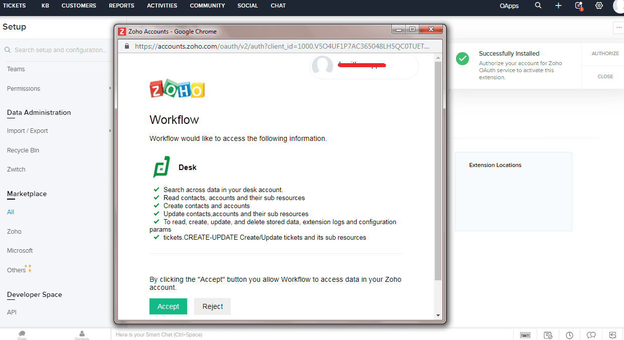Click the Reject button in the Workflow dialog

pos(212,306)
